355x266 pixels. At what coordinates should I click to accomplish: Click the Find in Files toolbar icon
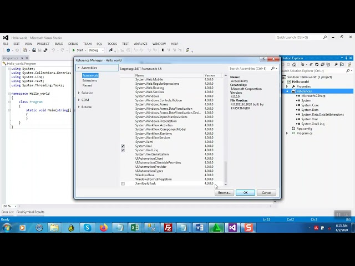click(110, 50)
